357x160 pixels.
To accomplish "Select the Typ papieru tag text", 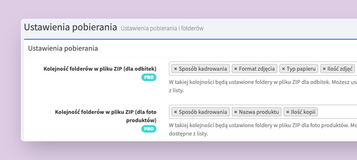I will coord(301,69).
